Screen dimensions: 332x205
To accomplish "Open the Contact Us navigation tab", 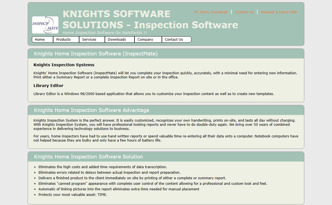I will (177, 40).
